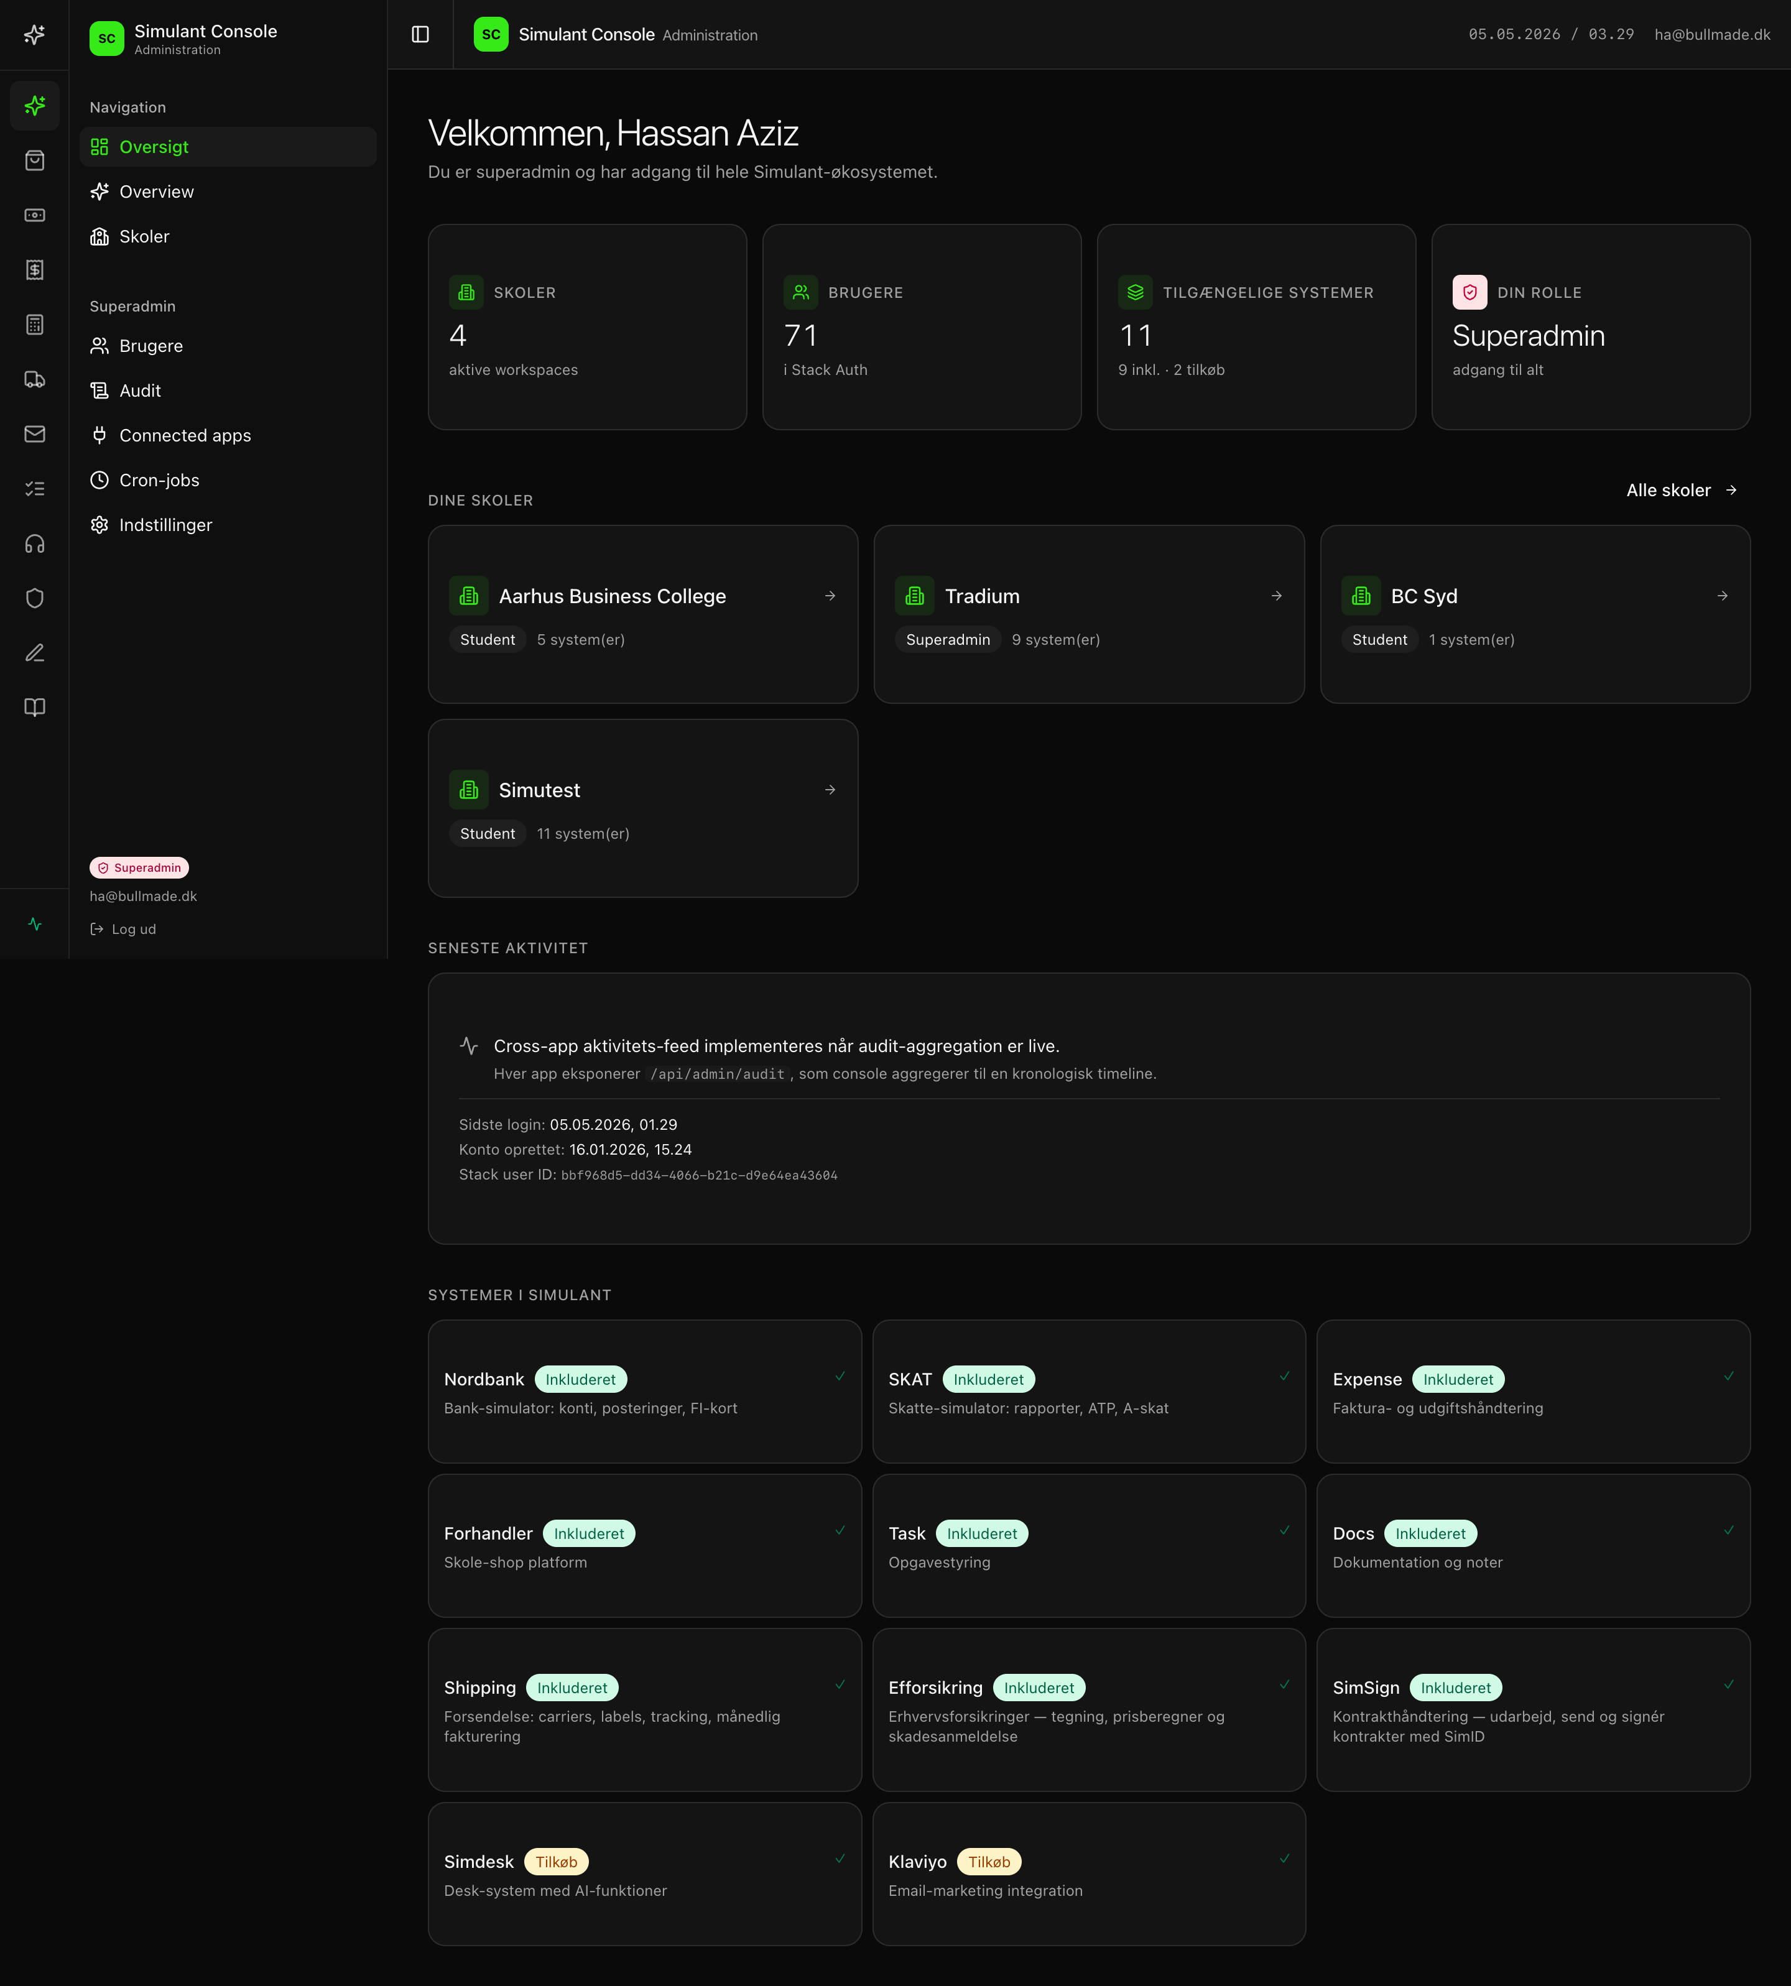Open the truck shipping app in rail

click(34, 379)
